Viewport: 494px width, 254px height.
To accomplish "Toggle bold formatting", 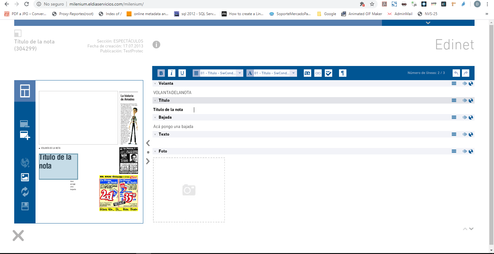I will pyautogui.click(x=161, y=73).
